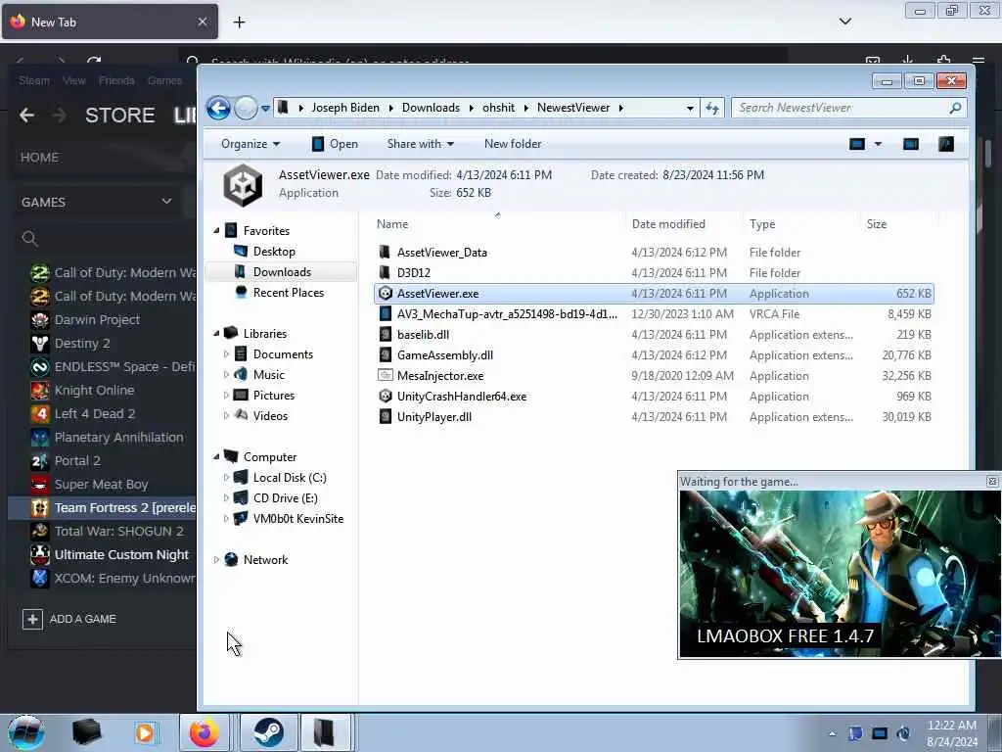The width and height of the screenshot is (1002, 752).
Task: Click HOME in Steam library sidebar
Action: 39,158
